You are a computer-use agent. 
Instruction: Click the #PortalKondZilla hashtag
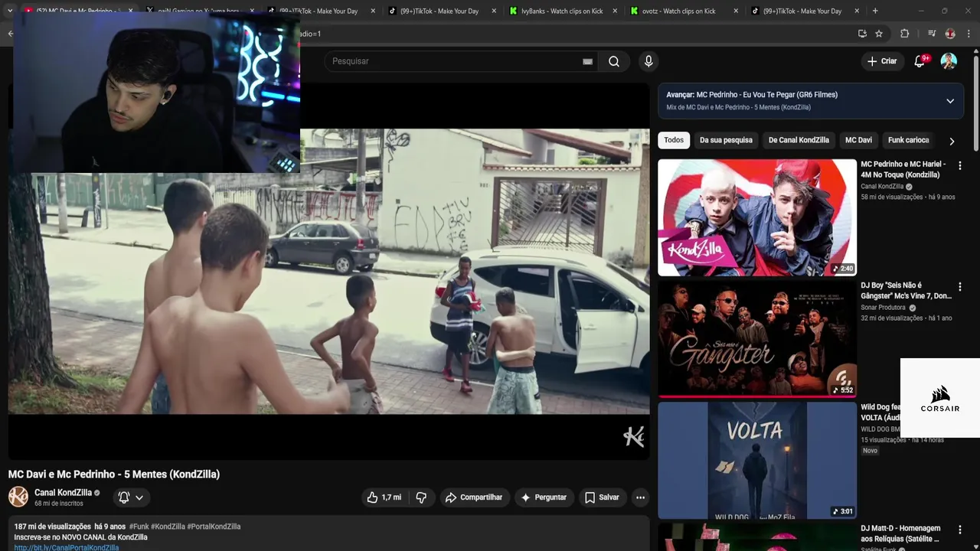click(x=214, y=527)
